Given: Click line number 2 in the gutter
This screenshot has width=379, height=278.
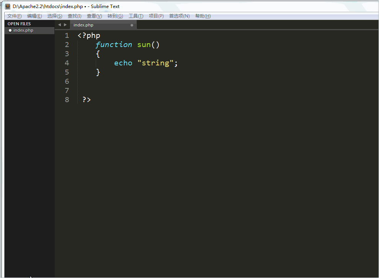Looking at the screenshot, I should point(67,45).
